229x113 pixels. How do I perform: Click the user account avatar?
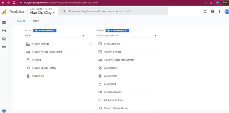(x=227, y=11)
